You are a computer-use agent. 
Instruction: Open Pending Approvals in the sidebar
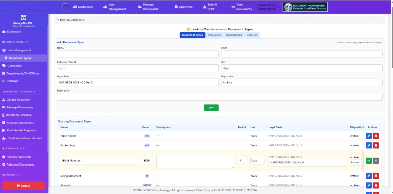[17, 157]
